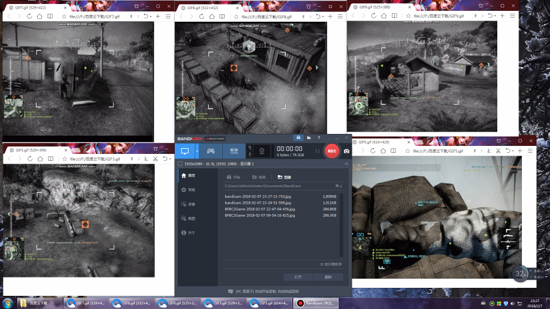Open undo dropdown in GIF3.gif window

[166, 159]
